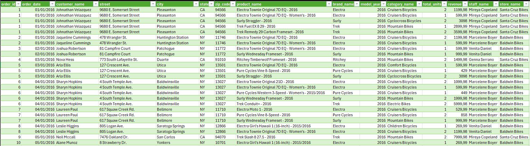The image size is (530, 146).
Task: Open the street column filter dropdown
Action: tap(153, 4)
